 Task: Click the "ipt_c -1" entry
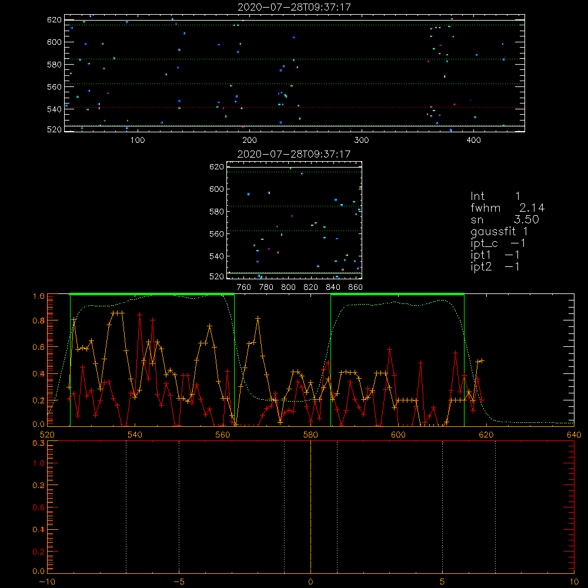[x=498, y=243]
